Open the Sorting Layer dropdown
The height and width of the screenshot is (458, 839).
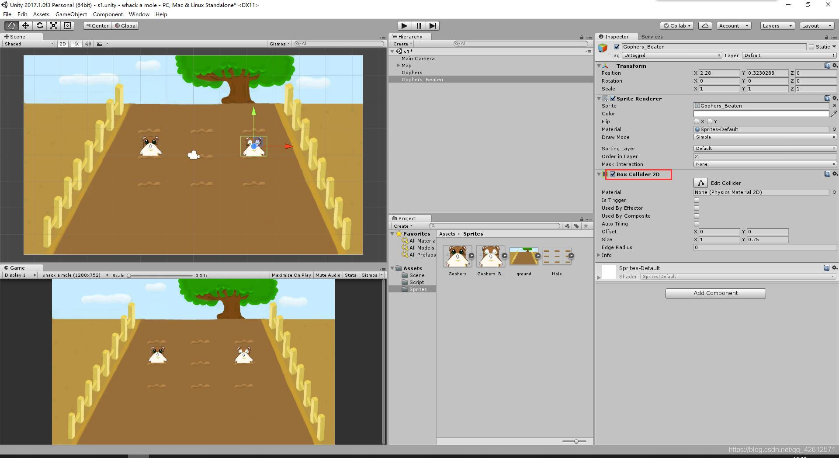[765, 149]
